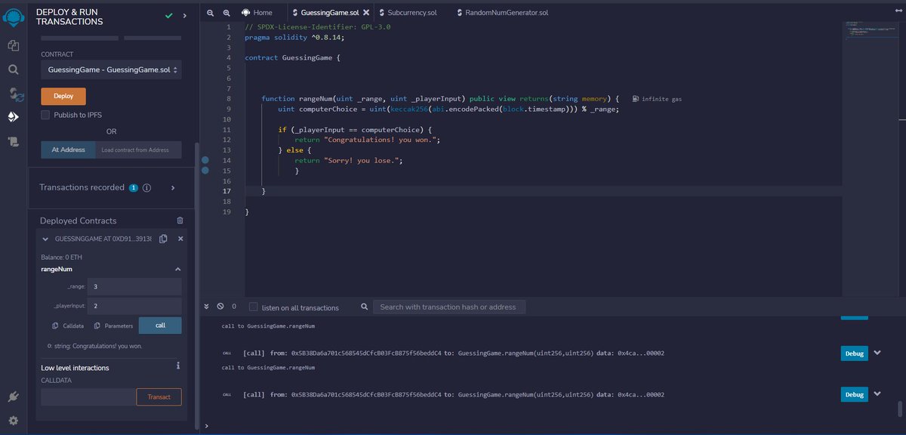
Task: Expand the Deploy & Run panel header arrow
Action: [186, 14]
